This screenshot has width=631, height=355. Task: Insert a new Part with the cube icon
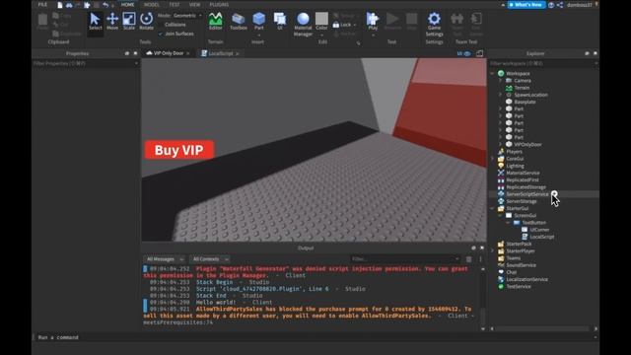click(x=258, y=19)
